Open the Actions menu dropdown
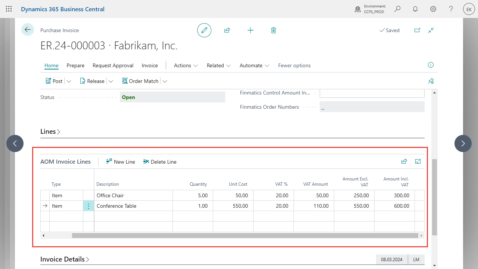Screen dimensions: 478x269 [x=186, y=65]
